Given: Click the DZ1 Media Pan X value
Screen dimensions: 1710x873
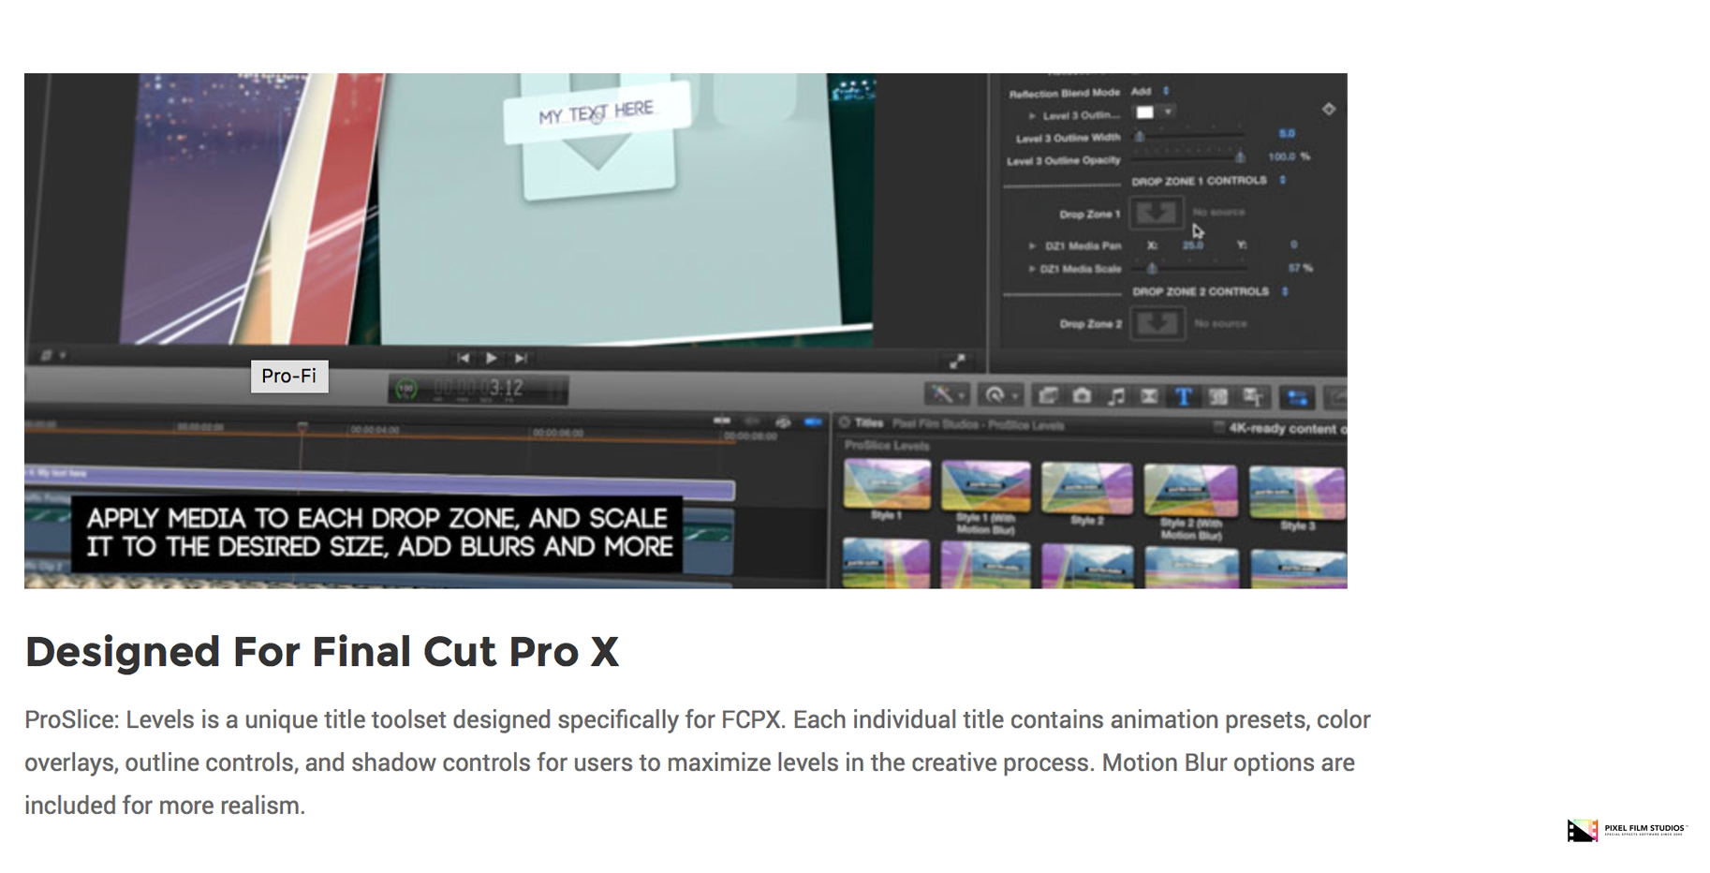Looking at the screenshot, I should point(1192,245).
